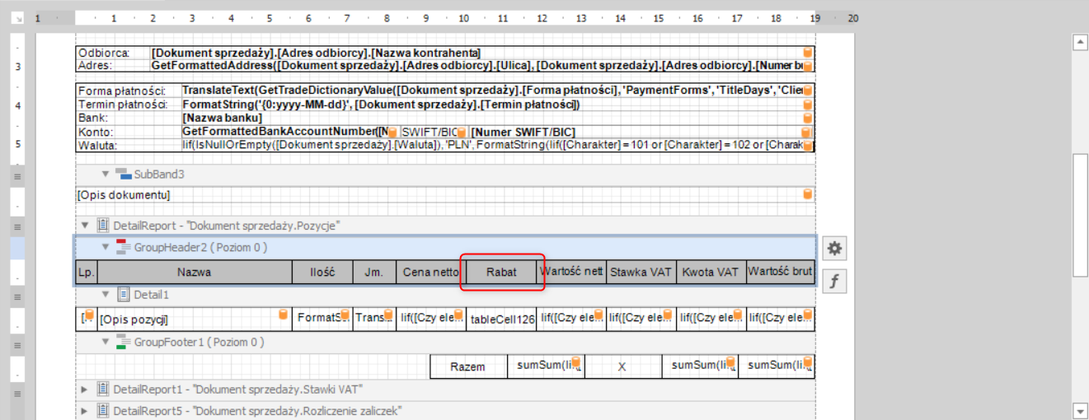The width and height of the screenshot is (1089, 420).
Task: Click the GroupFooter1 band icon
Action: 123,342
